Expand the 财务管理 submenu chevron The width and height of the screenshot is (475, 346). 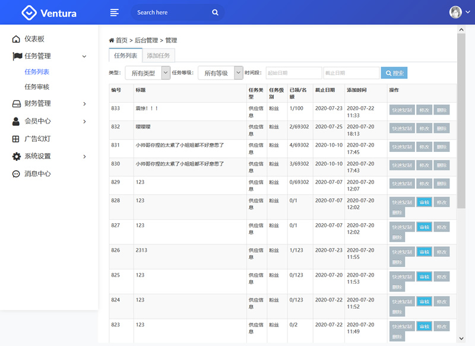tap(84, 104)
